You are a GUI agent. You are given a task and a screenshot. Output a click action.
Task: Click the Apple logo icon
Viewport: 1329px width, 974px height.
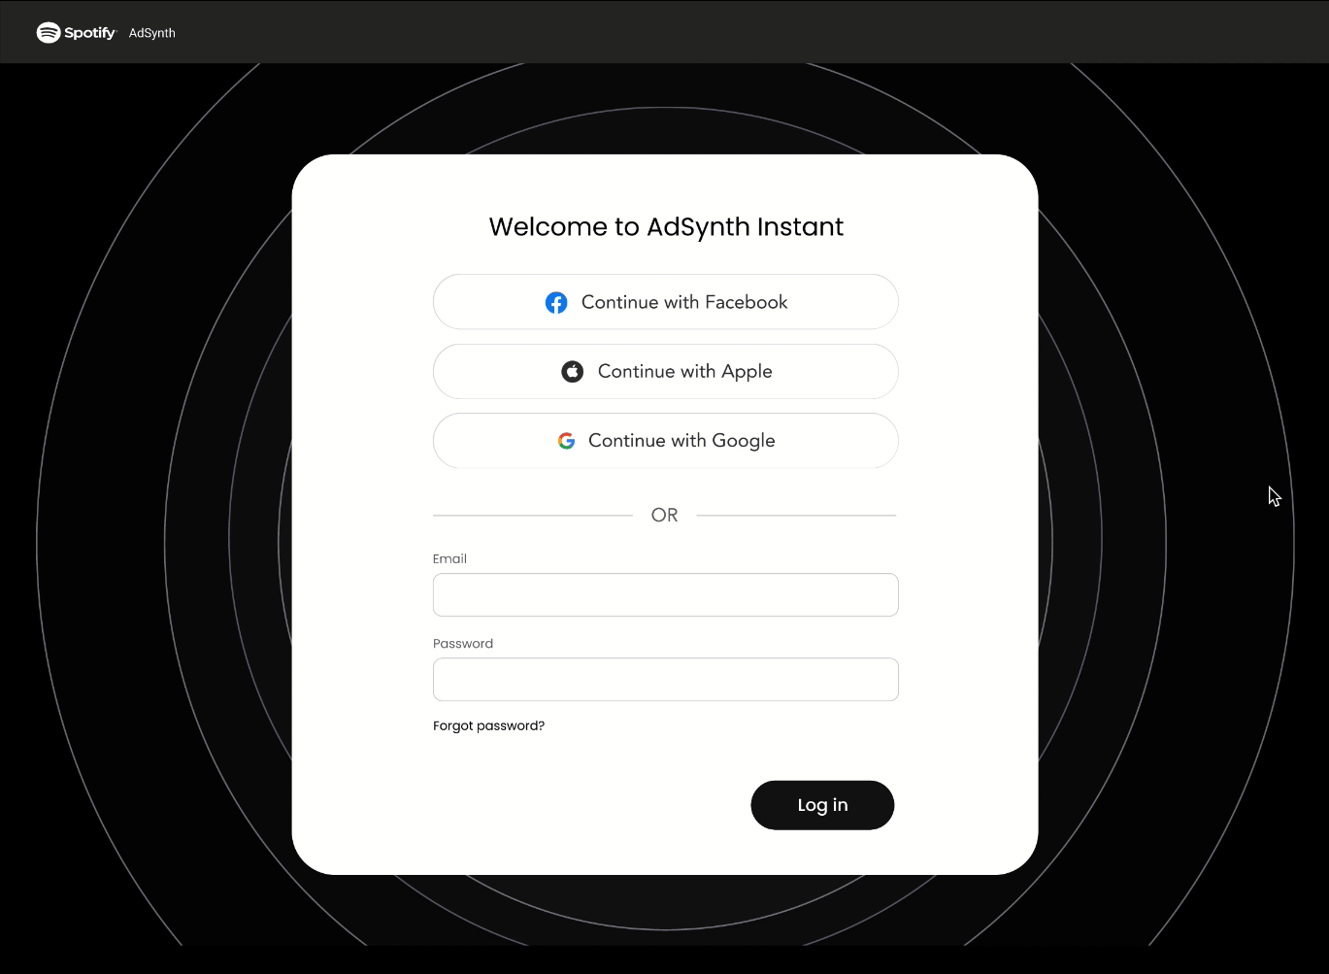(573, 372)
